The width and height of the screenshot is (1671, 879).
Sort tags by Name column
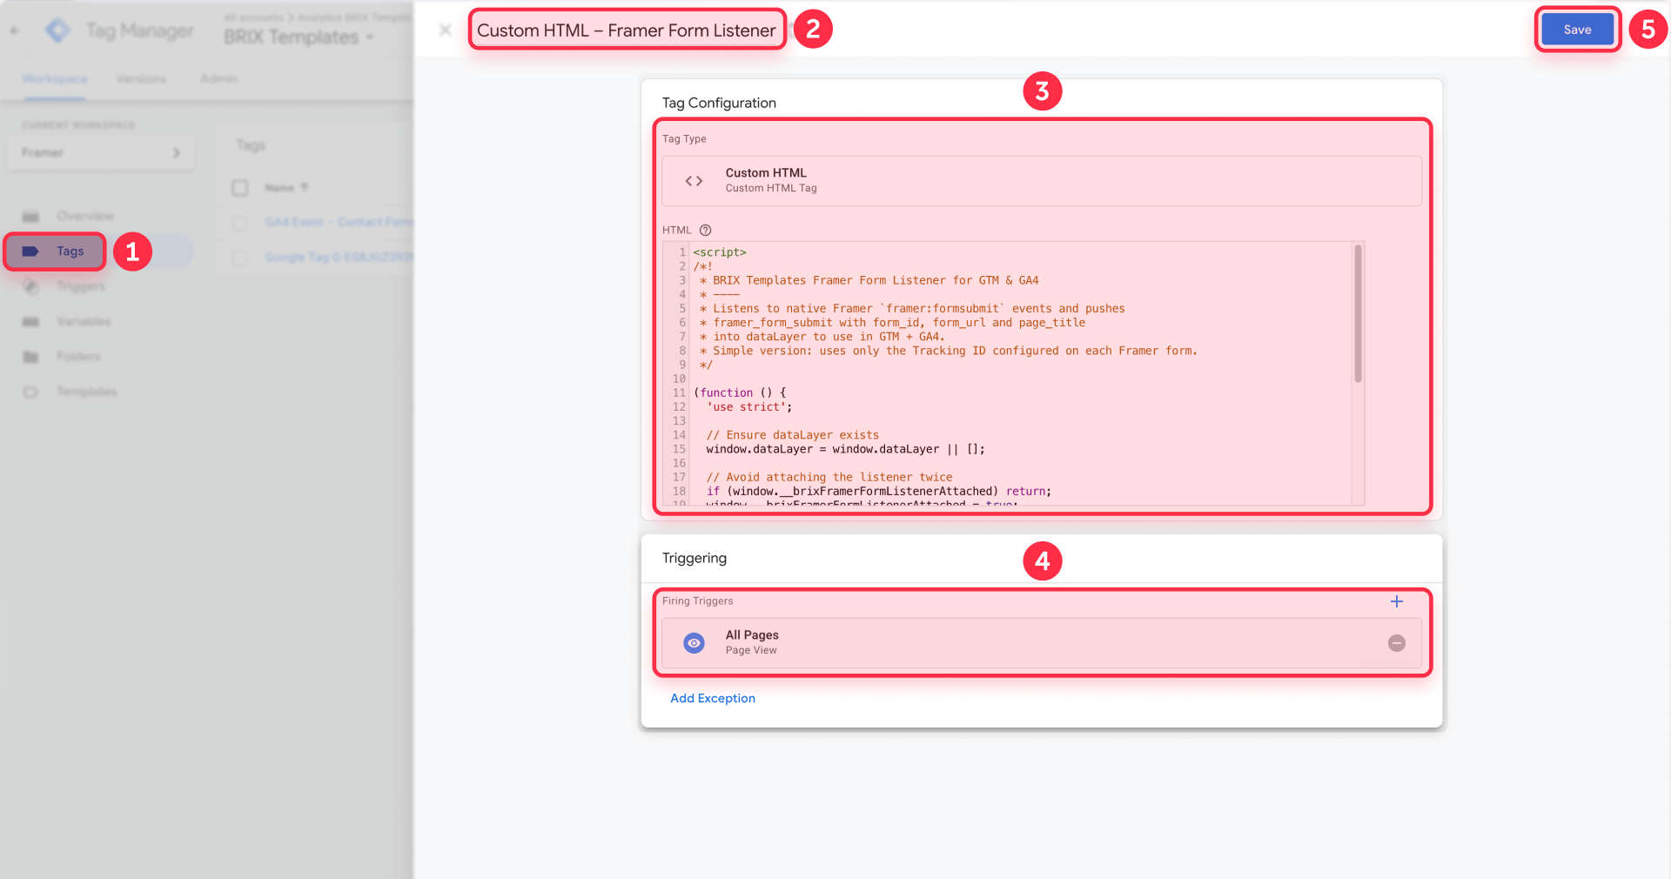coord(286,188)
